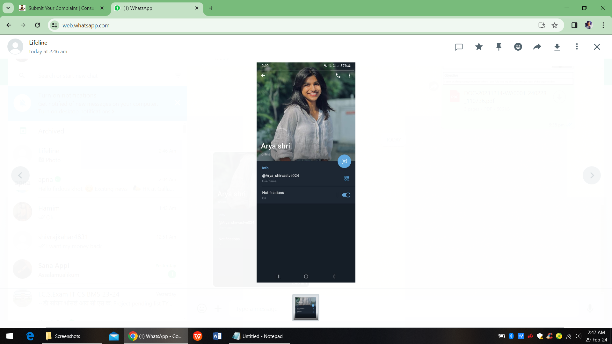612x344 pixels.
Task: Pin the photo using pin icon
Action: coord(499,47)
